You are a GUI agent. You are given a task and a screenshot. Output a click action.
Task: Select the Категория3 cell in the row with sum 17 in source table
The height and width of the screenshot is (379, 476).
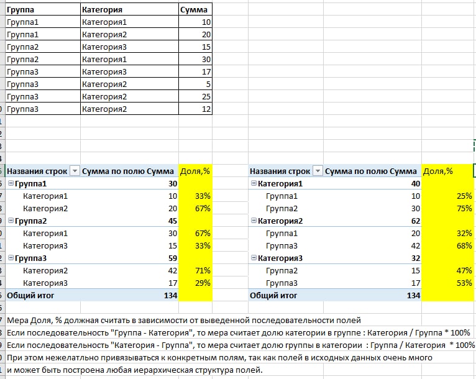click(130, 71)
